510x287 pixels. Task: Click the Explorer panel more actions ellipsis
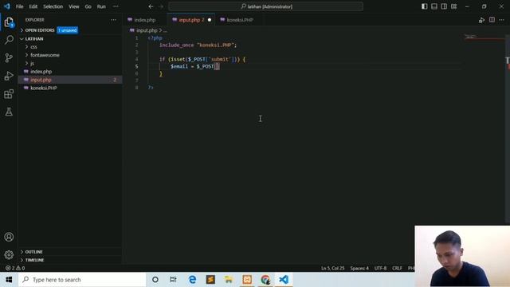pyautogui.click(x=113, y=20)
